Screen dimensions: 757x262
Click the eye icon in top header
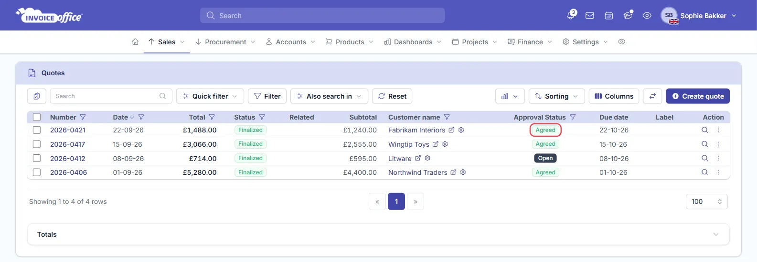pyautogui.click(x=647, y=16)
